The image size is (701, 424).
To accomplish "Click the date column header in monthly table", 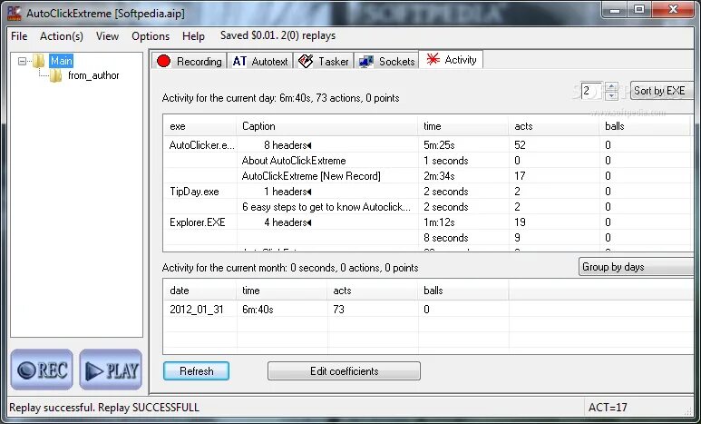I will 200,291.
